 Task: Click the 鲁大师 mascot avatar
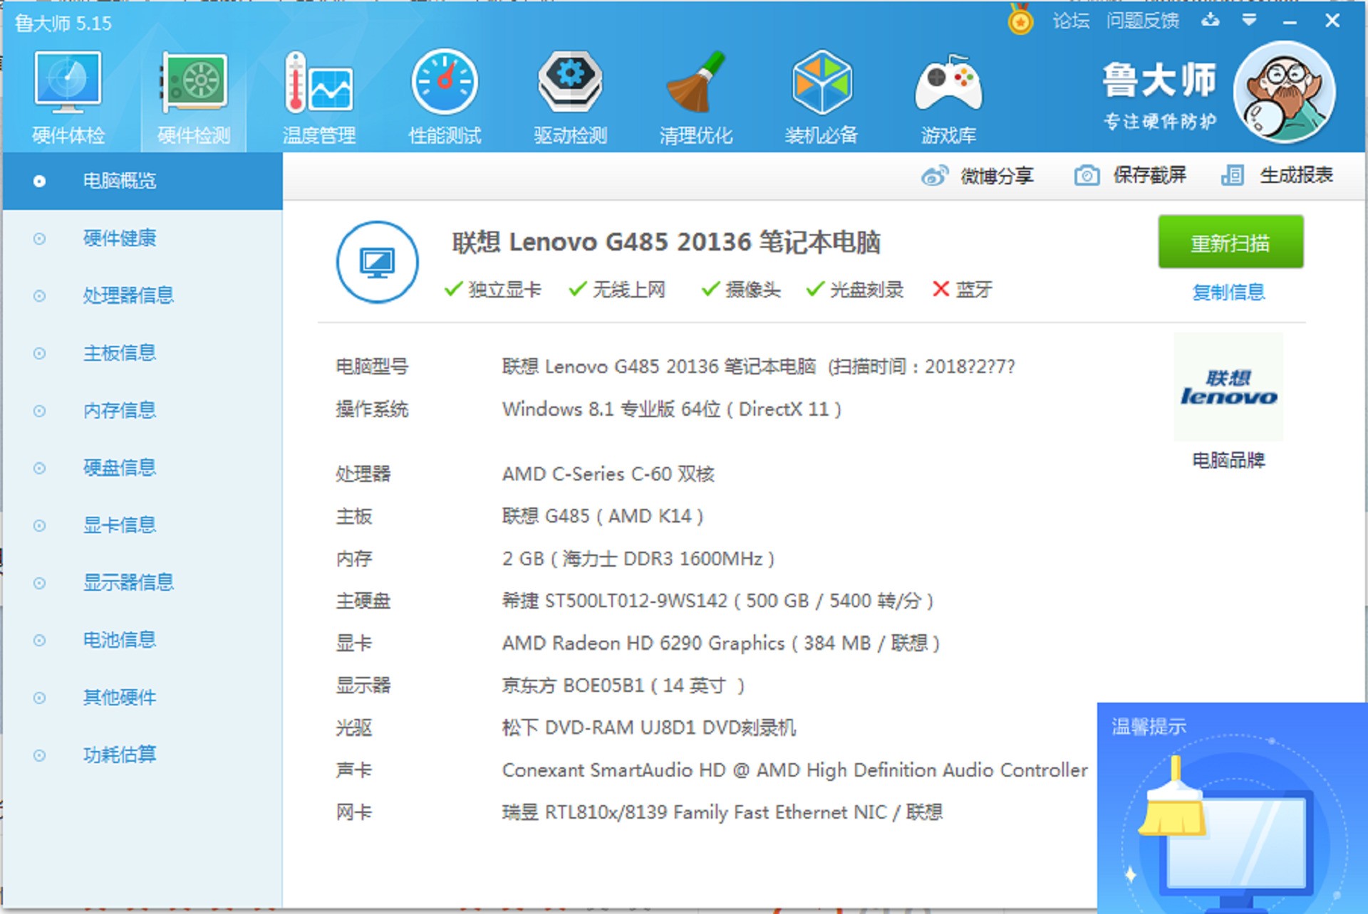click(1285, 92)
